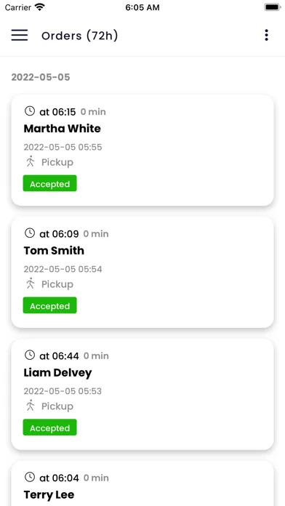The height and width of the screenshot is (506, 285).
Task: Tap clock icon on Martha White order
Action: click(x=30, y=111)
